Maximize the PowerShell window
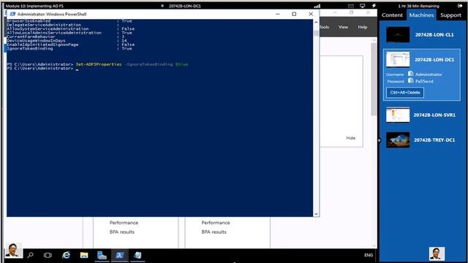This screenshot has width=468, height=263. [x=294, y=14]
